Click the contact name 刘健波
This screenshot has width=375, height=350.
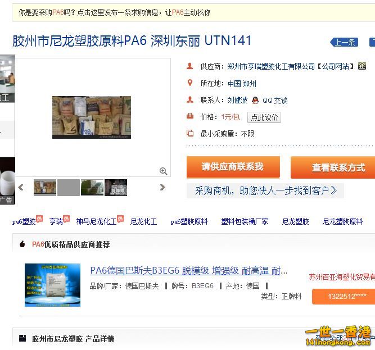[237, 101]
